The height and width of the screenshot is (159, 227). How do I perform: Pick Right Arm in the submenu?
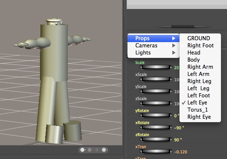point(200,67)
